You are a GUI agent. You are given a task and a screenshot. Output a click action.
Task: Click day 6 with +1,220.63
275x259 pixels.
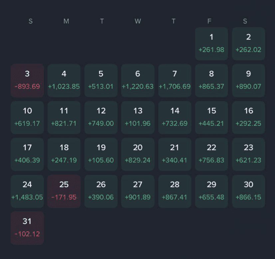click(137, 80)
